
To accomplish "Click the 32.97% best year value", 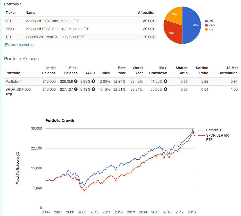I will click(119, 81).
